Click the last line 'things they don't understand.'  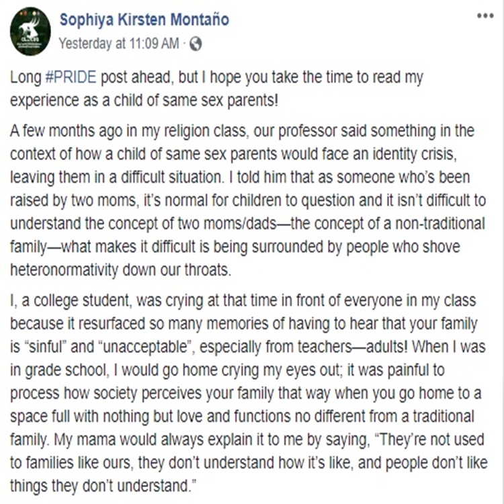pos(103,486)
